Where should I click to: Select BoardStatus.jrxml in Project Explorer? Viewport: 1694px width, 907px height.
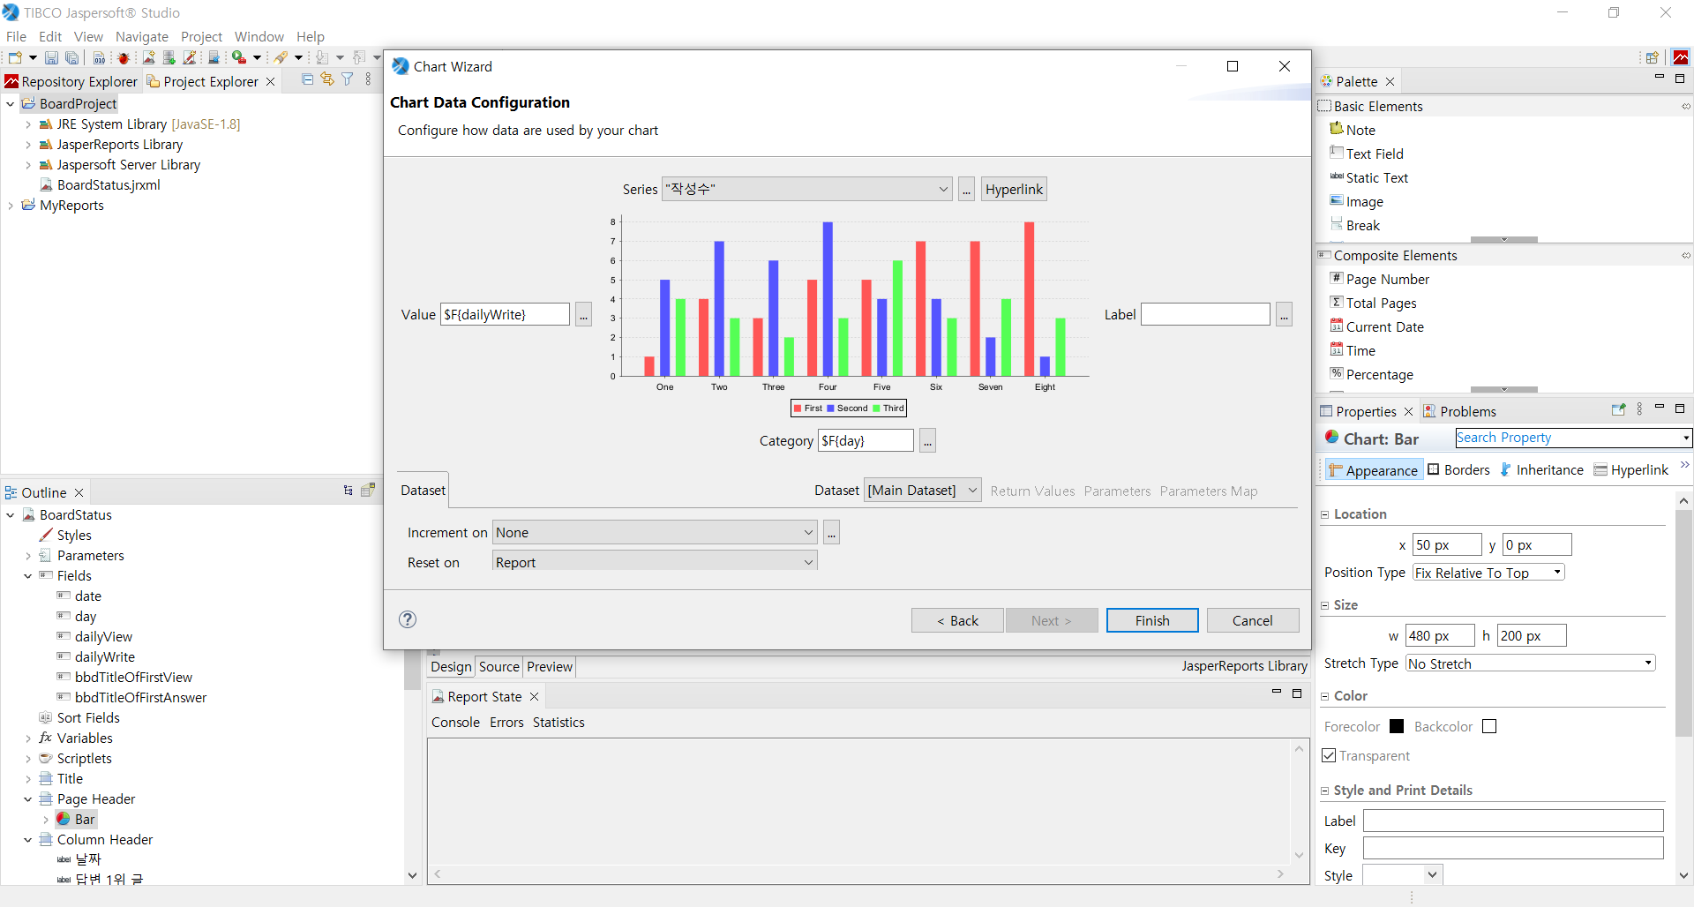109,185
